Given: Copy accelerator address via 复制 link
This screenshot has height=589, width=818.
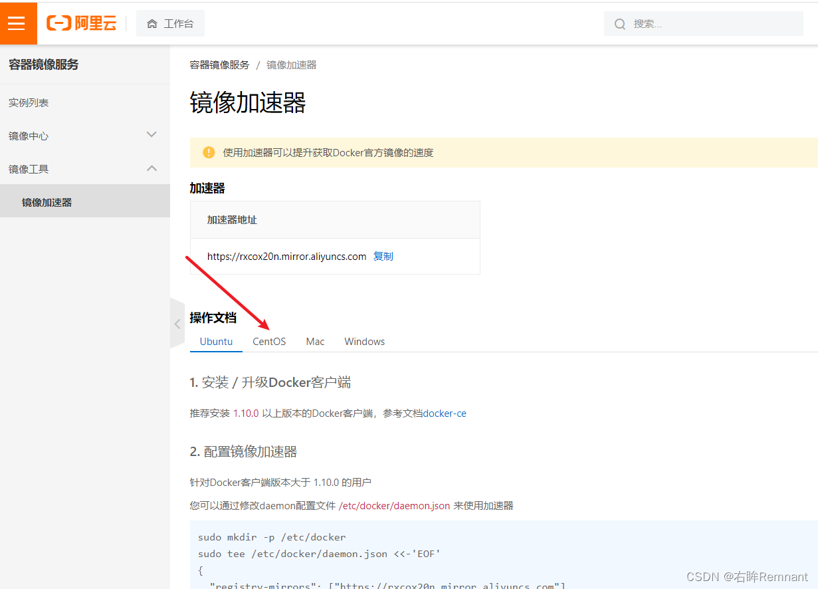Looking at the screenshot, I should click(x=383, y=256).
